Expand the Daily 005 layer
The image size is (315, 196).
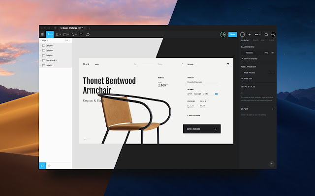[x=40, y=46]
